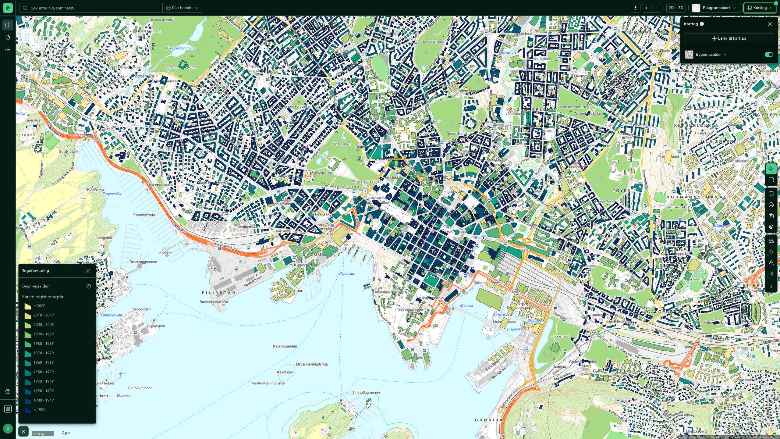The height and width of the screenshot is (439, 780).
Task: Click the Bygningsalder layer thumbnail
Action: [x=689, y=55]
